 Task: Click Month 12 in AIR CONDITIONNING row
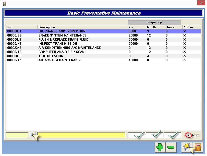[x=149, y=48]
